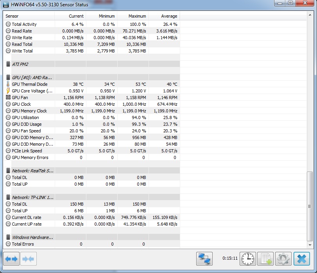Click the Current column header
The width and height of the screenshot is (317, 273).
point(70,16)
